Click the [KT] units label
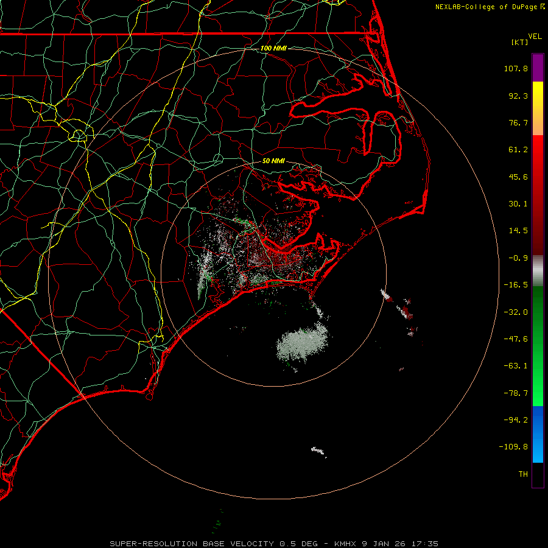The height and width of the screenshot is (548, 548). click(x=520, y=42)
